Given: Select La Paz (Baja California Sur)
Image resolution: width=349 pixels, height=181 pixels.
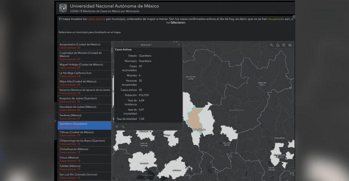Looking at the screenshot, I should coord(85,75).
